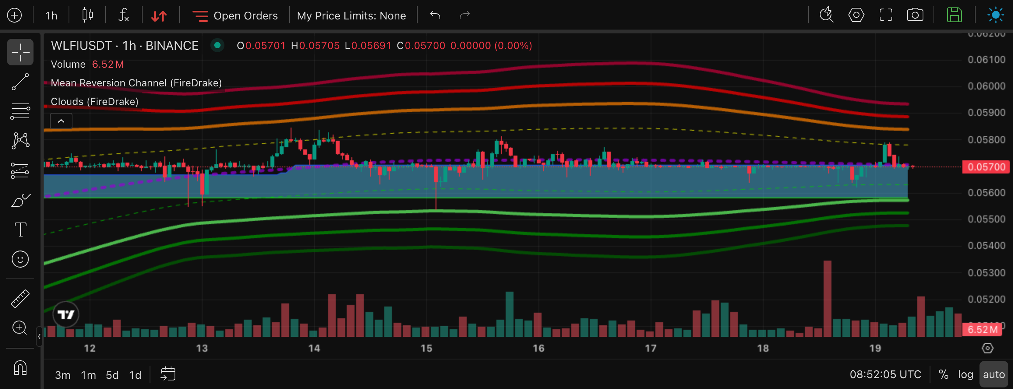
Task: Click the 08:52:05 UTC timezone clock
Action: click(885, 375)
